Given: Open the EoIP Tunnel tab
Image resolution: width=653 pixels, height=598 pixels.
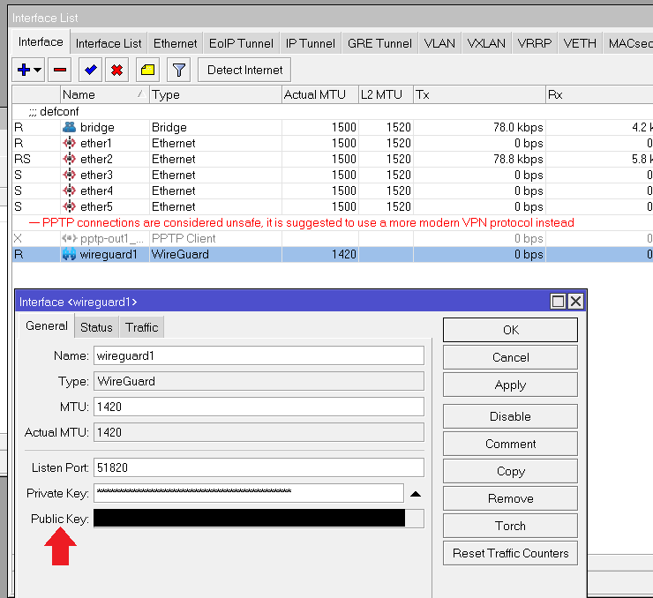Looking at the screenshot, I should click(241, 43).
